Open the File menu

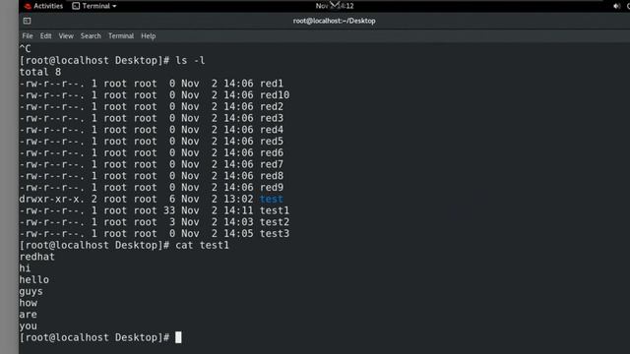point(28,36)
